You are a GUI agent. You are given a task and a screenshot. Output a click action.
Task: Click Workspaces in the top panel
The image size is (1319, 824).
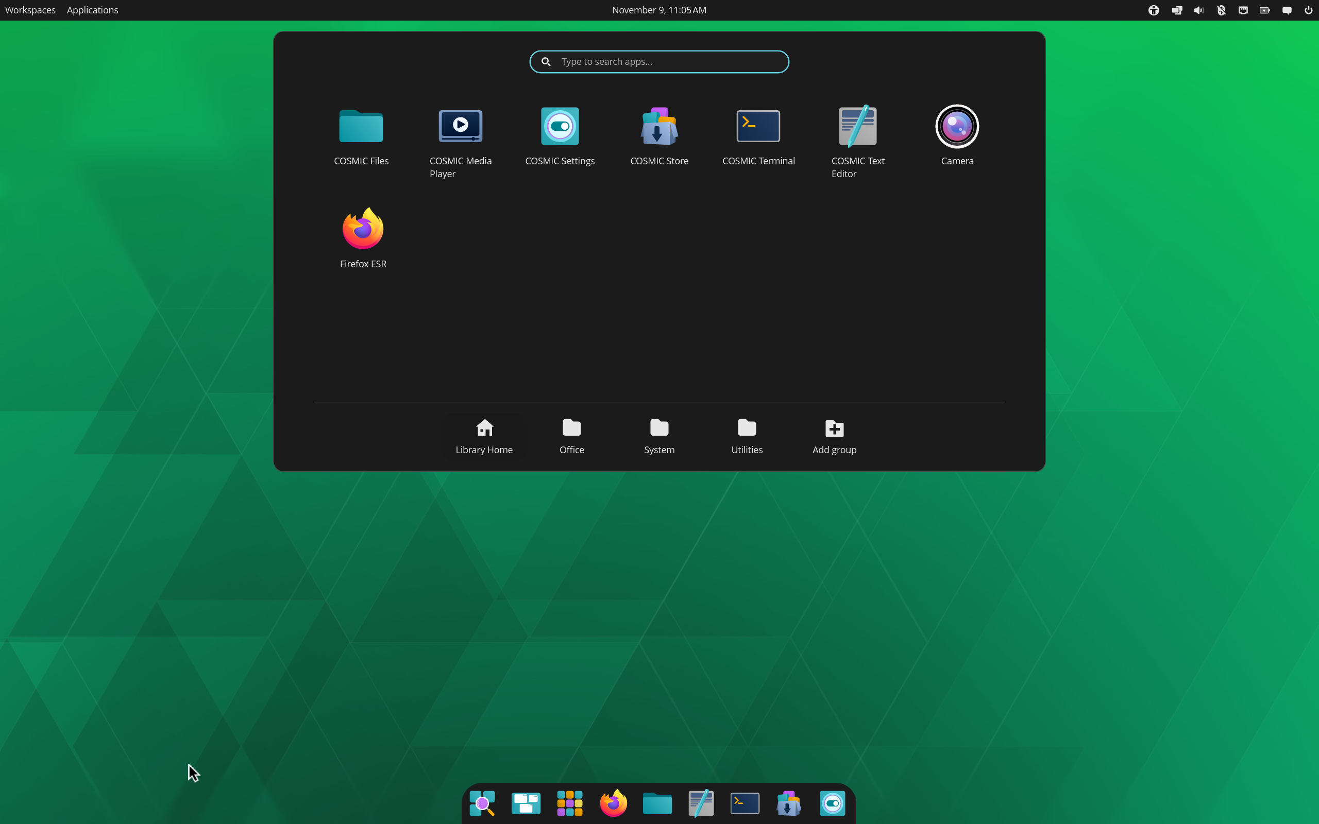[x=30, y=10]
